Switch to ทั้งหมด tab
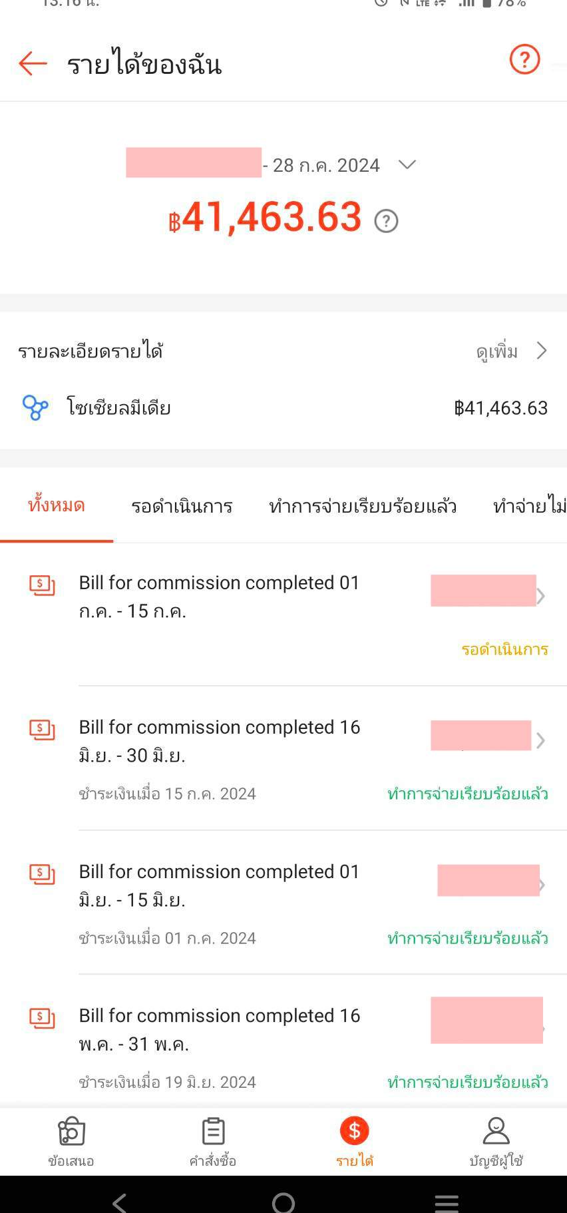 [x=57, y=506]
